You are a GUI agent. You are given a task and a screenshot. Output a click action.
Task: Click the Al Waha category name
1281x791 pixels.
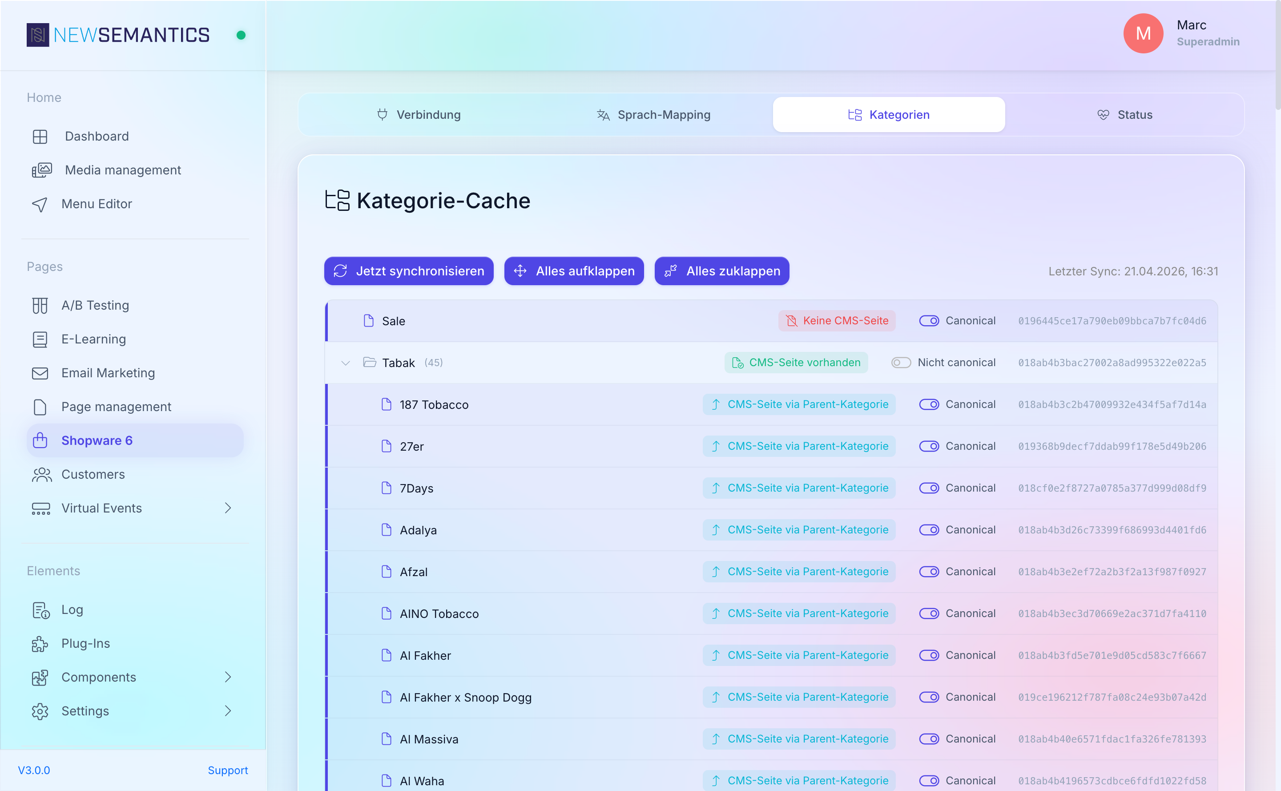coord(422,781)
